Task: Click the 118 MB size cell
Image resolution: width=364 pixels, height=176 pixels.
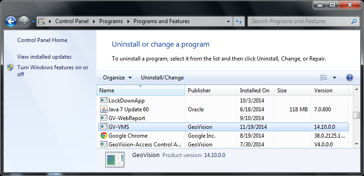Action: [299, 109]
